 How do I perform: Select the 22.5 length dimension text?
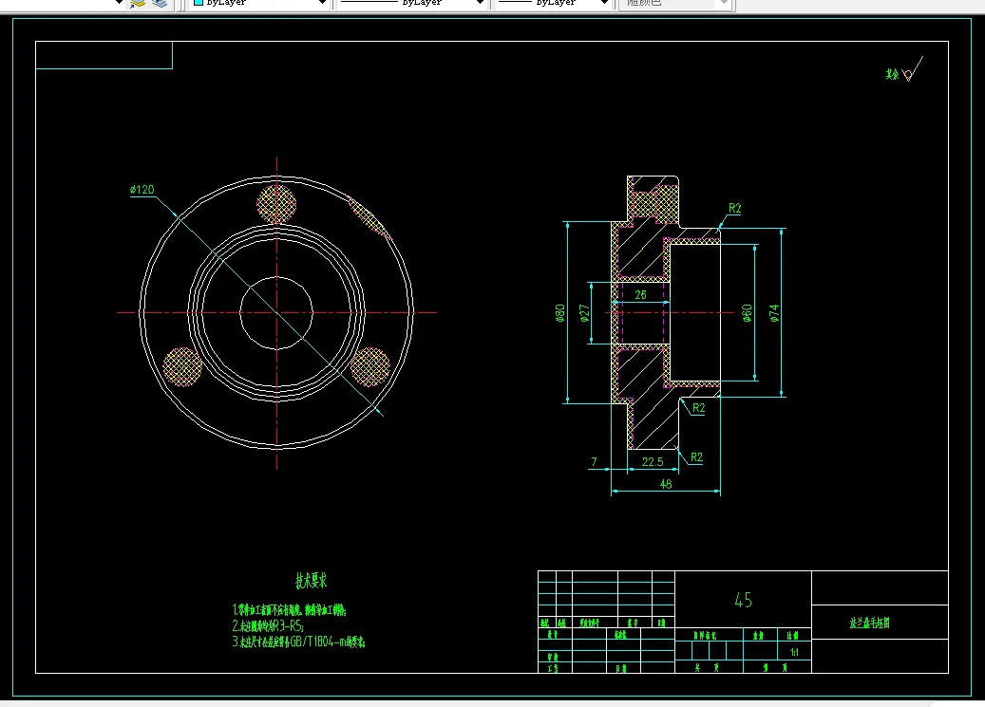pos(652,461)
